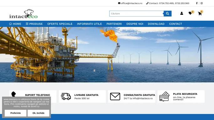The width and height of the screenshot is (214, 120).
Task: Click the Peste 500 lei text
Action: [82, 98]
